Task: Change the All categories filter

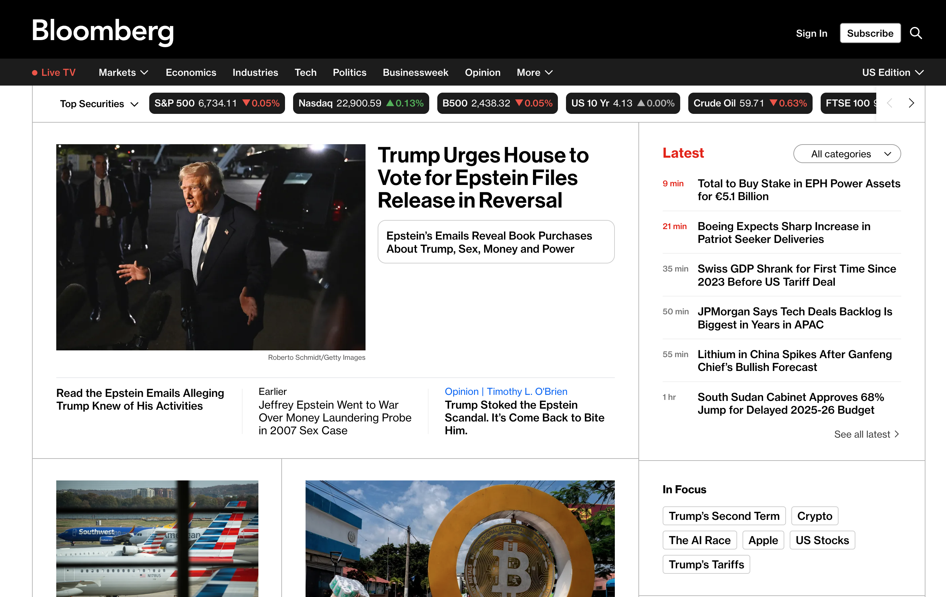Action: point(847,154)
